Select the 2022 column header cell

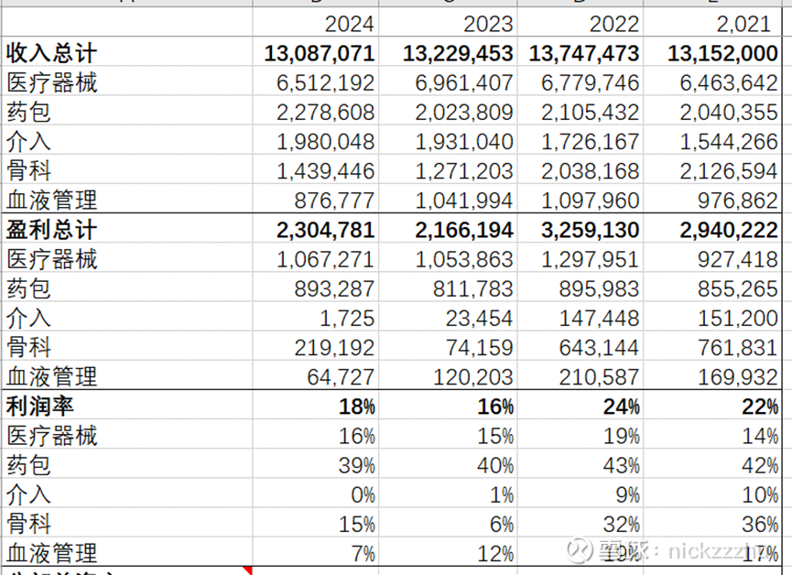click(x=580, y=24)
